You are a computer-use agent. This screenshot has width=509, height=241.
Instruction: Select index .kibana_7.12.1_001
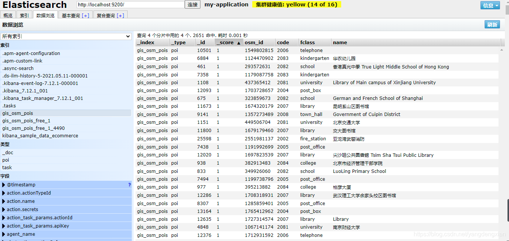point(66,91)
